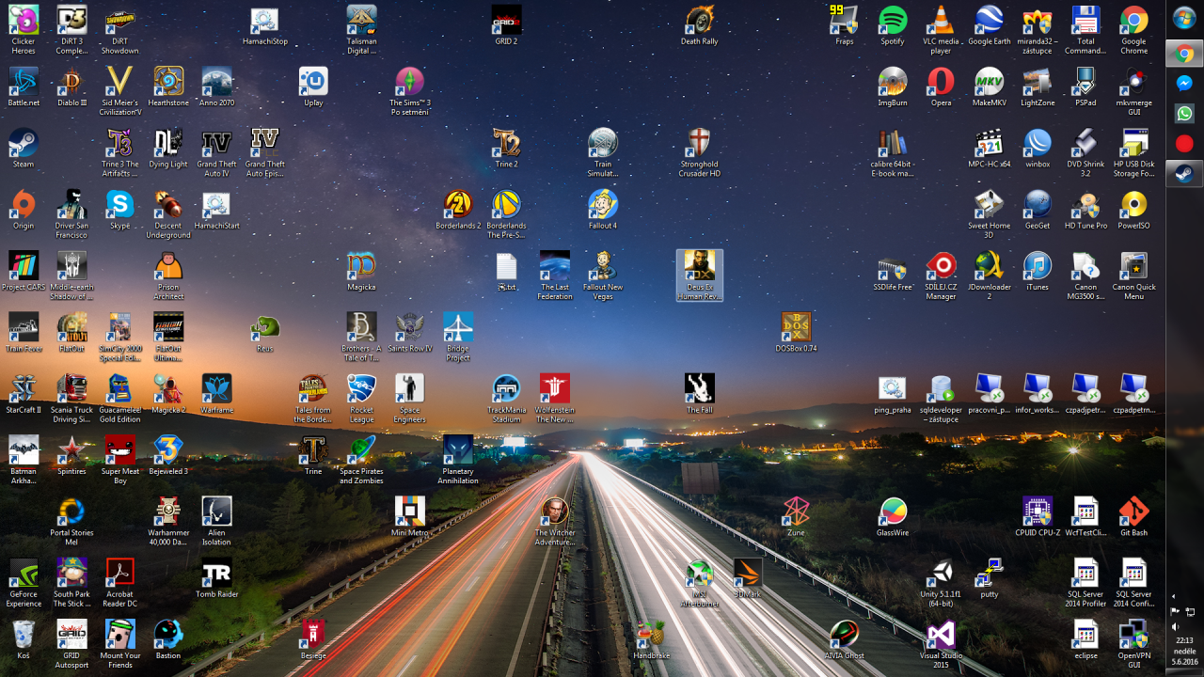This screenshot has width=1204, height=677.
Task: Click the Windows Start button in taskbar
Action: pyautogui.click(x=1184, y=20)
